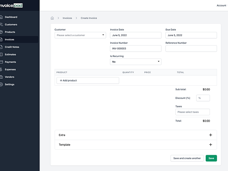Click the TOTAL column header
Screen dimensions: 228x171
tap(180, 72)
